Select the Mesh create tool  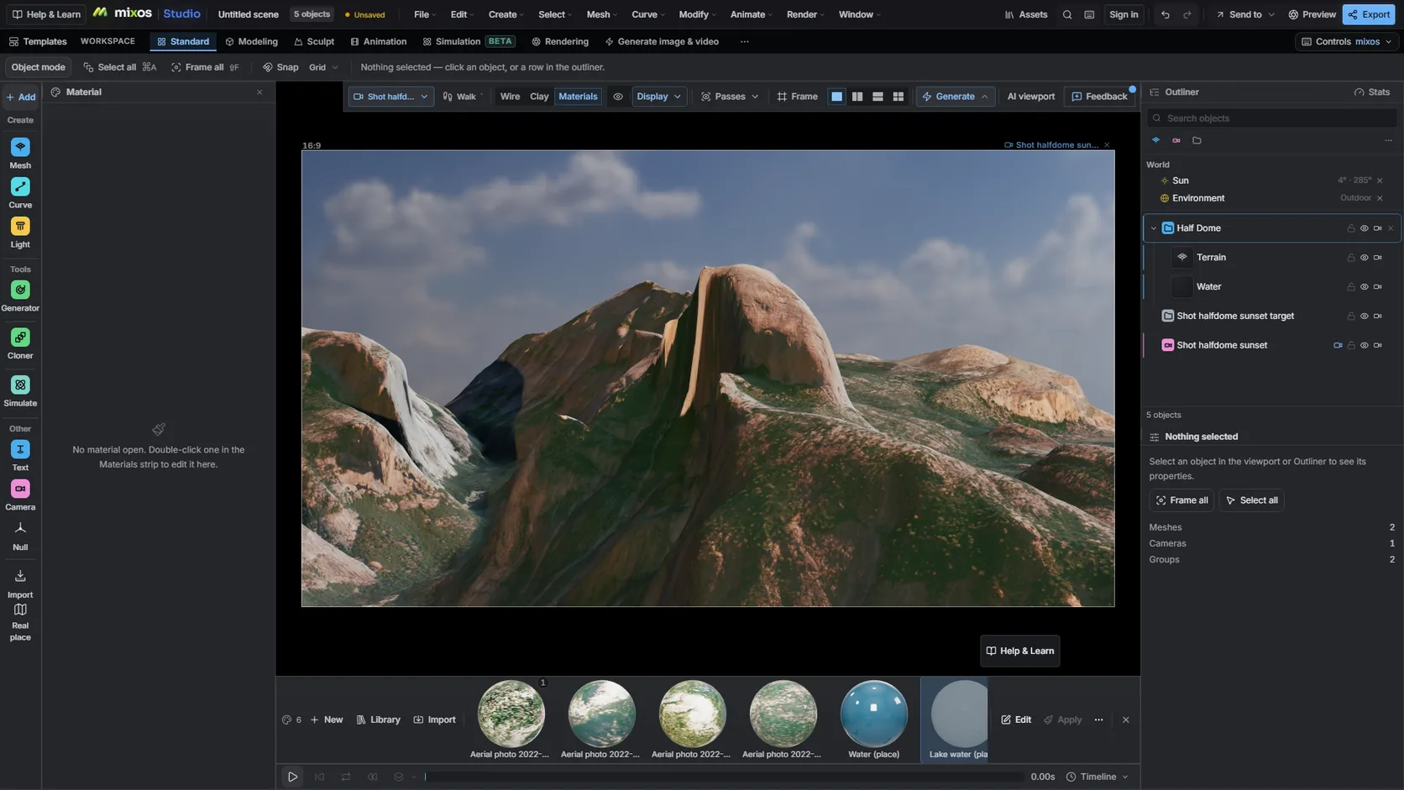[x=20, y=153]
